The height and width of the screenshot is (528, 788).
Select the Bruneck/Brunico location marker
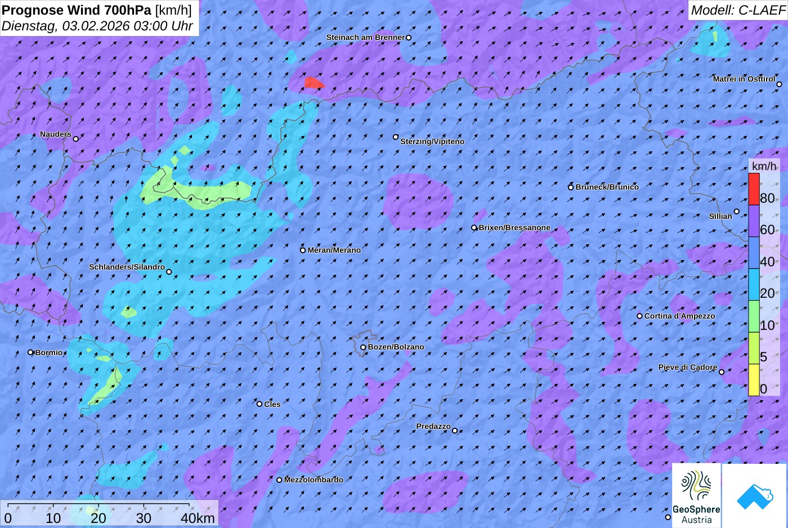pyautogui.click(x=571, y=187)
